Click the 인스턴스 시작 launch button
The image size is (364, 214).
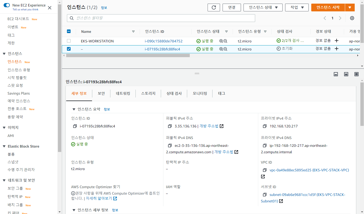pos(328,7)
